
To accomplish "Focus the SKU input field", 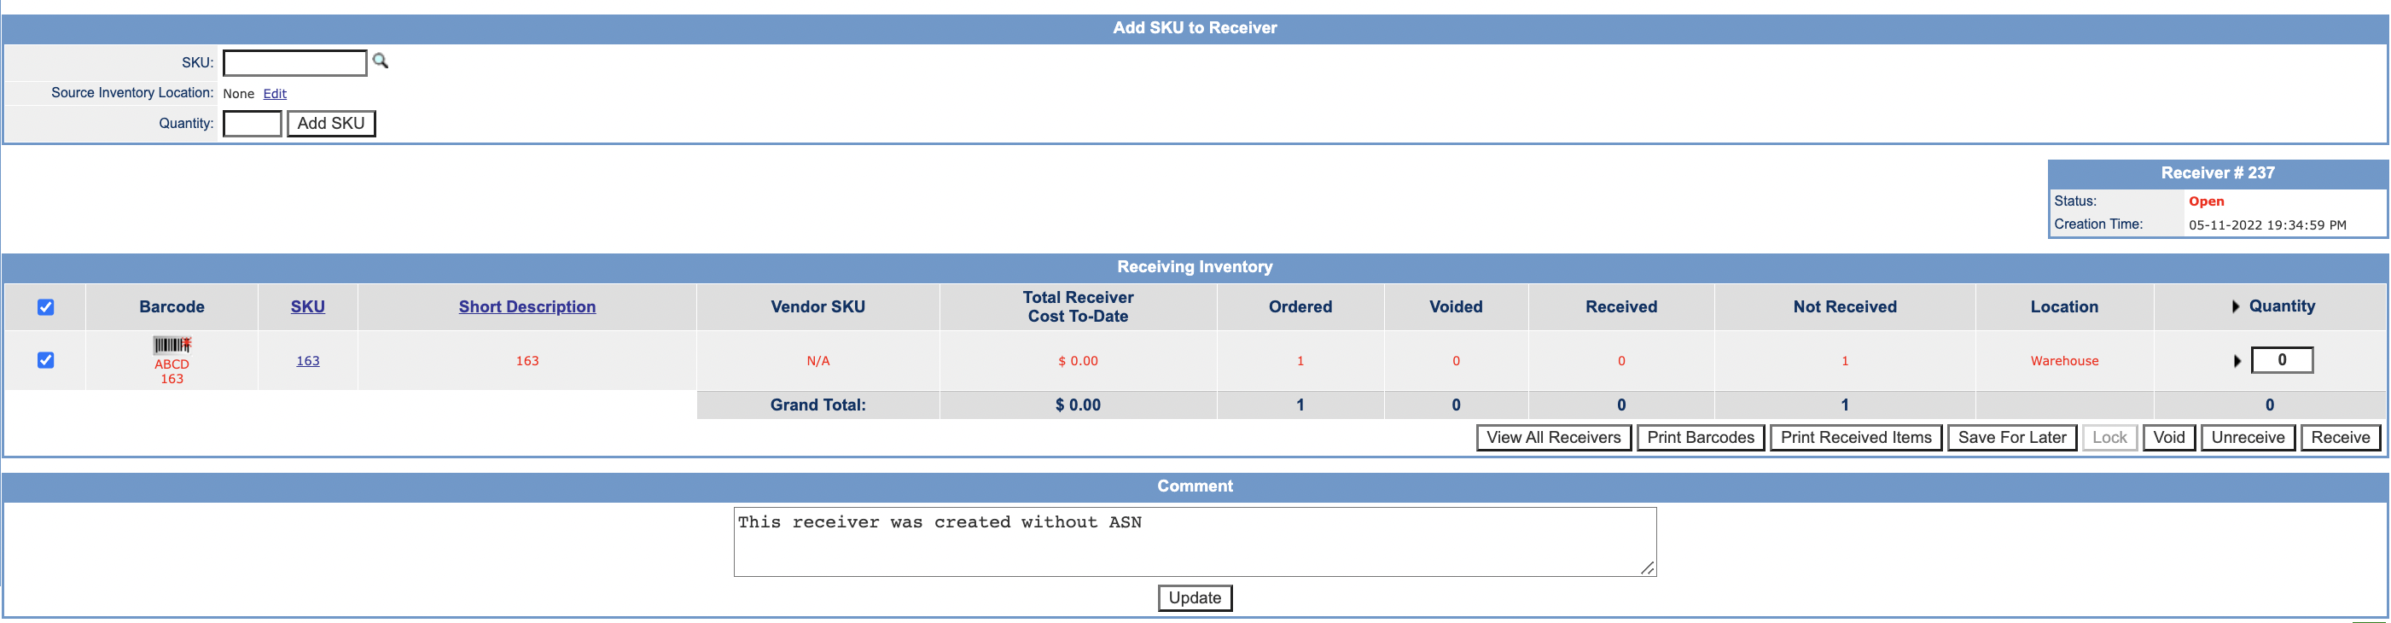I will pyautogui.click(x=295, y=63).
